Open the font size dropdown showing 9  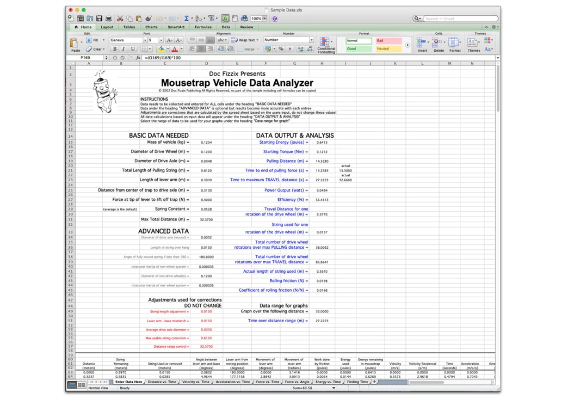coord(161,40)
